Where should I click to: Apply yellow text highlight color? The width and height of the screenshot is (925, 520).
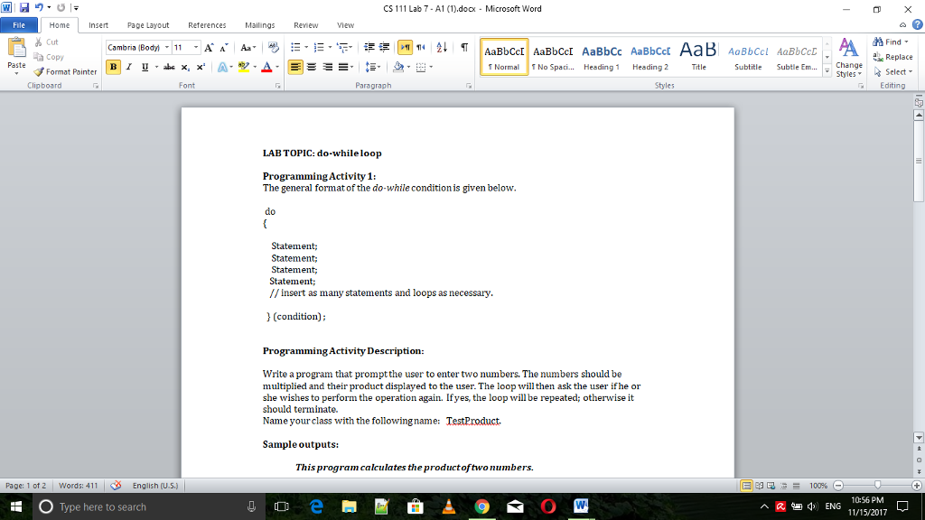[x=245, y=67]
